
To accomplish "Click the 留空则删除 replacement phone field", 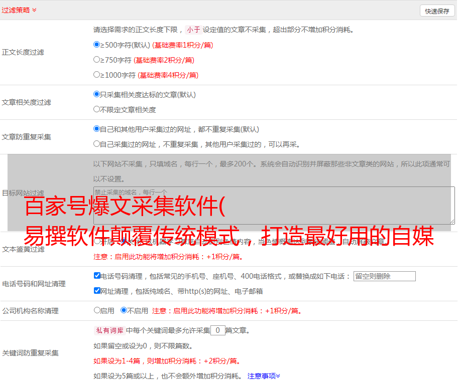I will 384,276.
